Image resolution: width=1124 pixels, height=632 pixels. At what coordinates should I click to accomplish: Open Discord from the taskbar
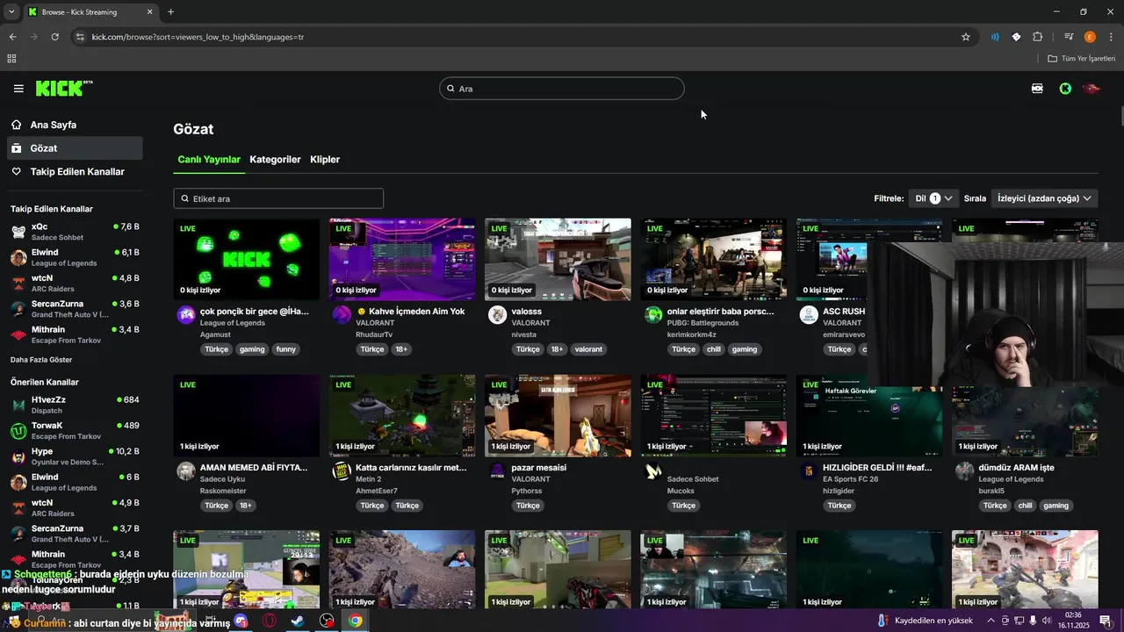point(241,621)
